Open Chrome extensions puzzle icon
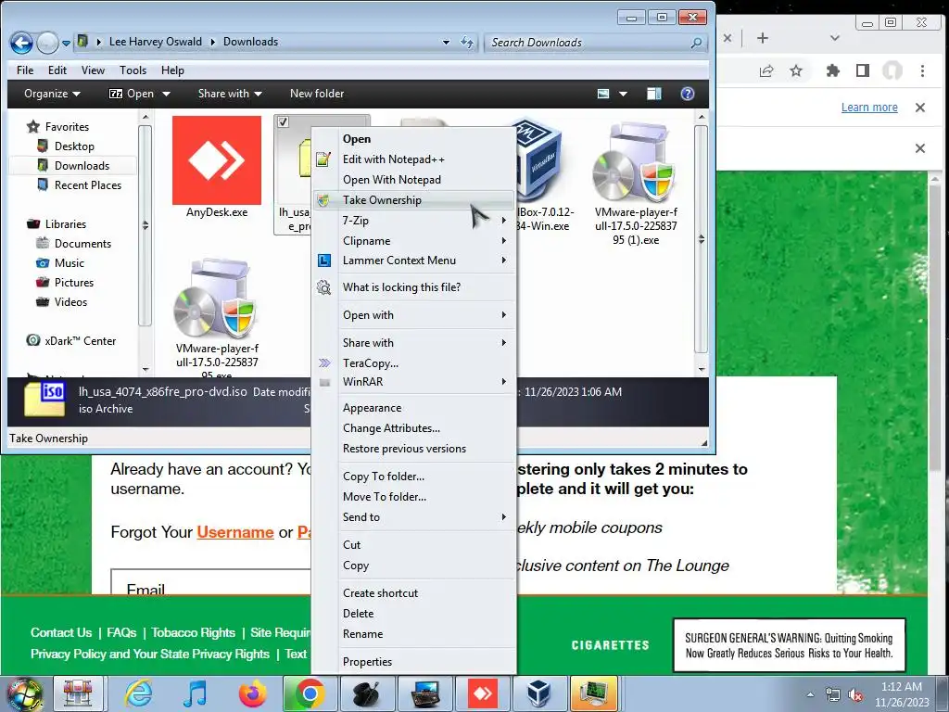 pos(833,70)
